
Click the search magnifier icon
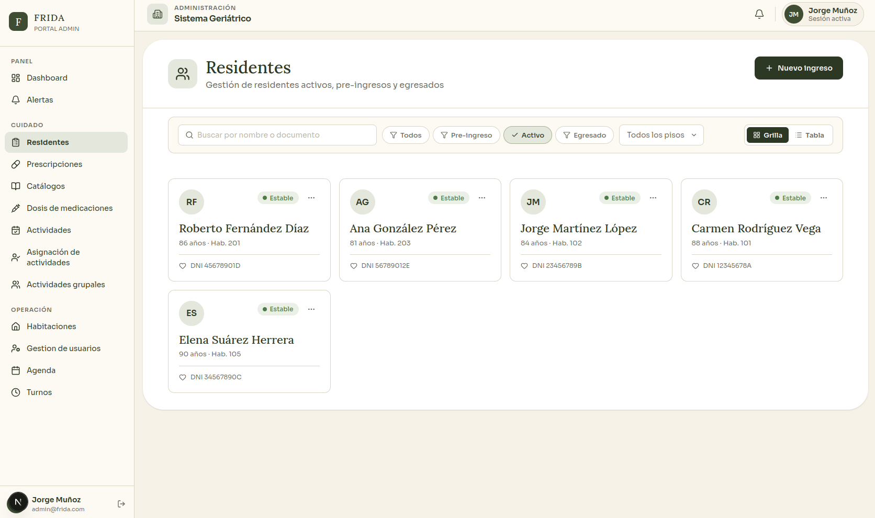(189, 135)
